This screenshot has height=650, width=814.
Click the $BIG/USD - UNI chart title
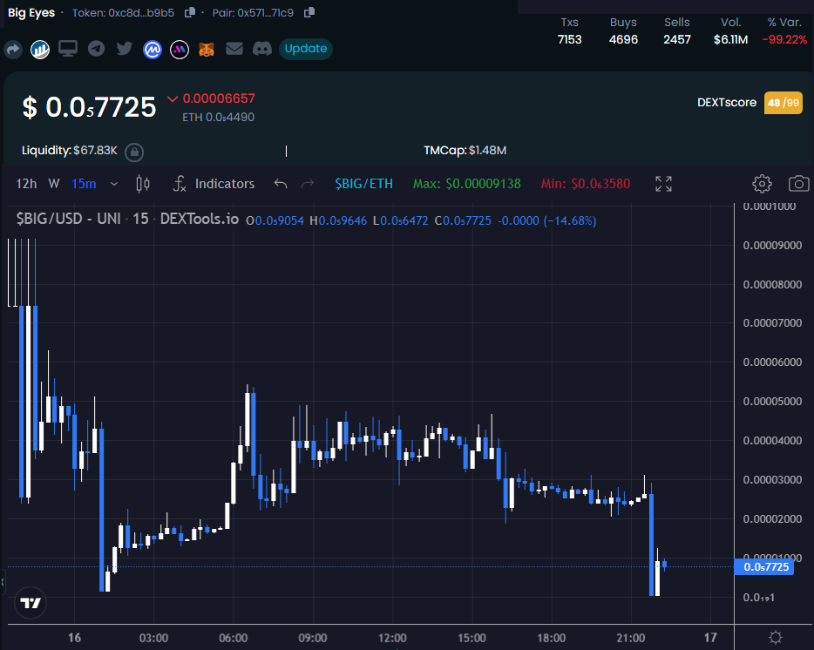(x=69, y=219)
